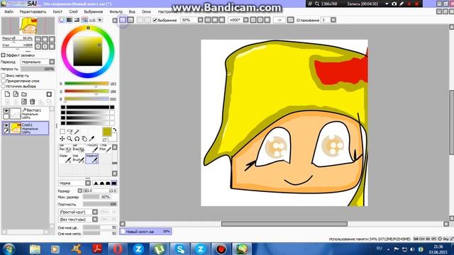Open the Фильтр menu
This screenshot has width=454, height=255.
coord(116,11)
